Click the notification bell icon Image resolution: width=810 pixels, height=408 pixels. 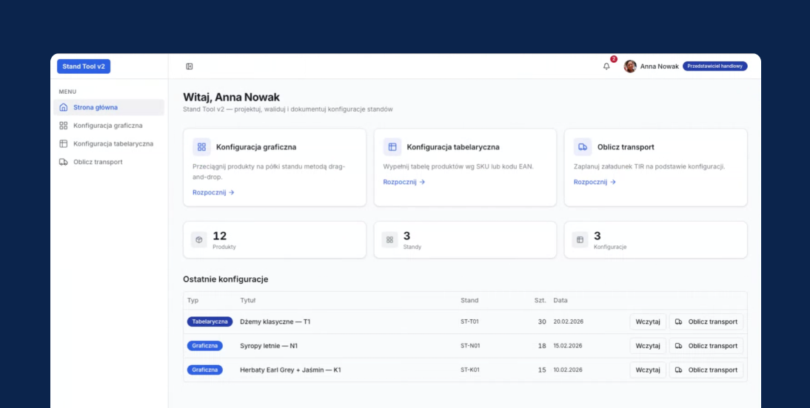(x=606, y=67)
